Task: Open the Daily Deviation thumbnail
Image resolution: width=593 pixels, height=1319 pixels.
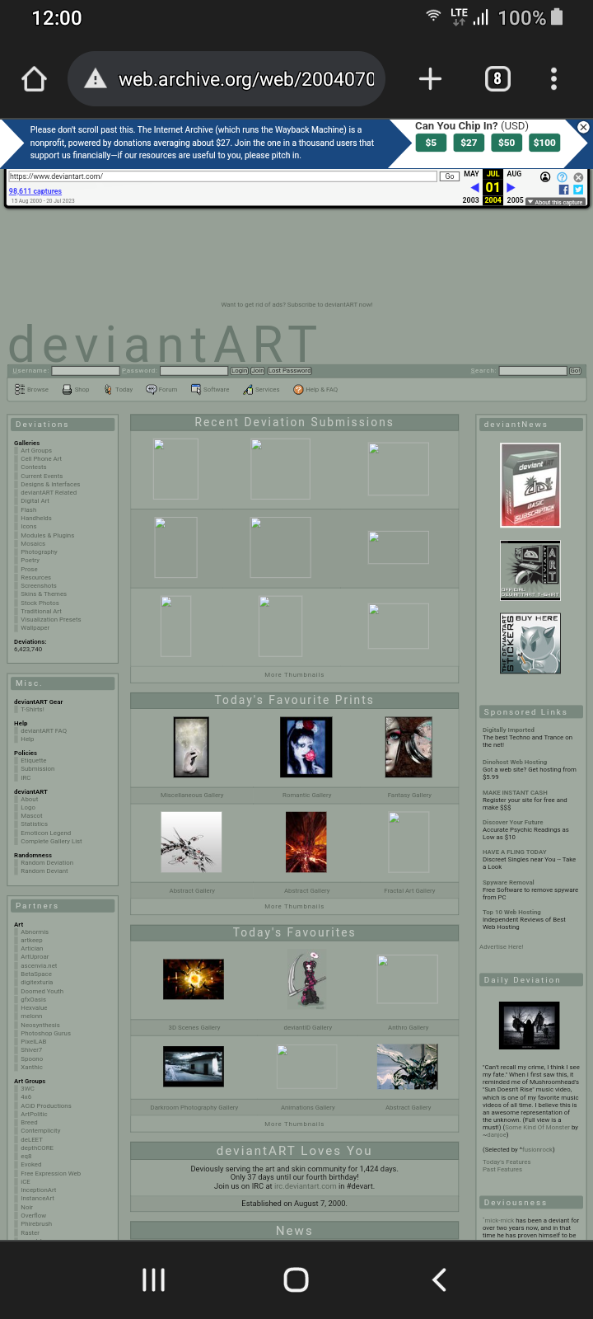Action: click(x=530, y=1026)
